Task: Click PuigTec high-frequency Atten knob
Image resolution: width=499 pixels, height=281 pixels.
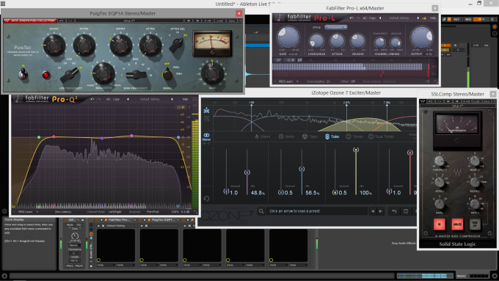Action: point(150,45)
